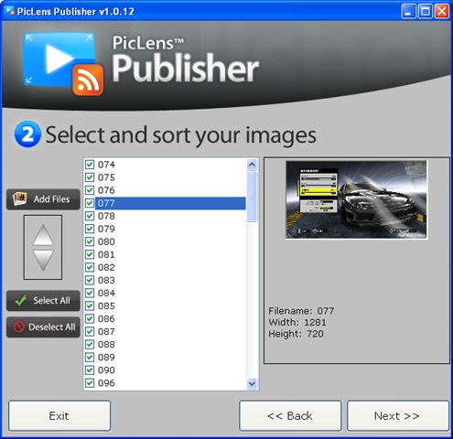Minimize the PicLens Publisher window
The width and height of the screenshot is (453, 439).
point(409,11)
